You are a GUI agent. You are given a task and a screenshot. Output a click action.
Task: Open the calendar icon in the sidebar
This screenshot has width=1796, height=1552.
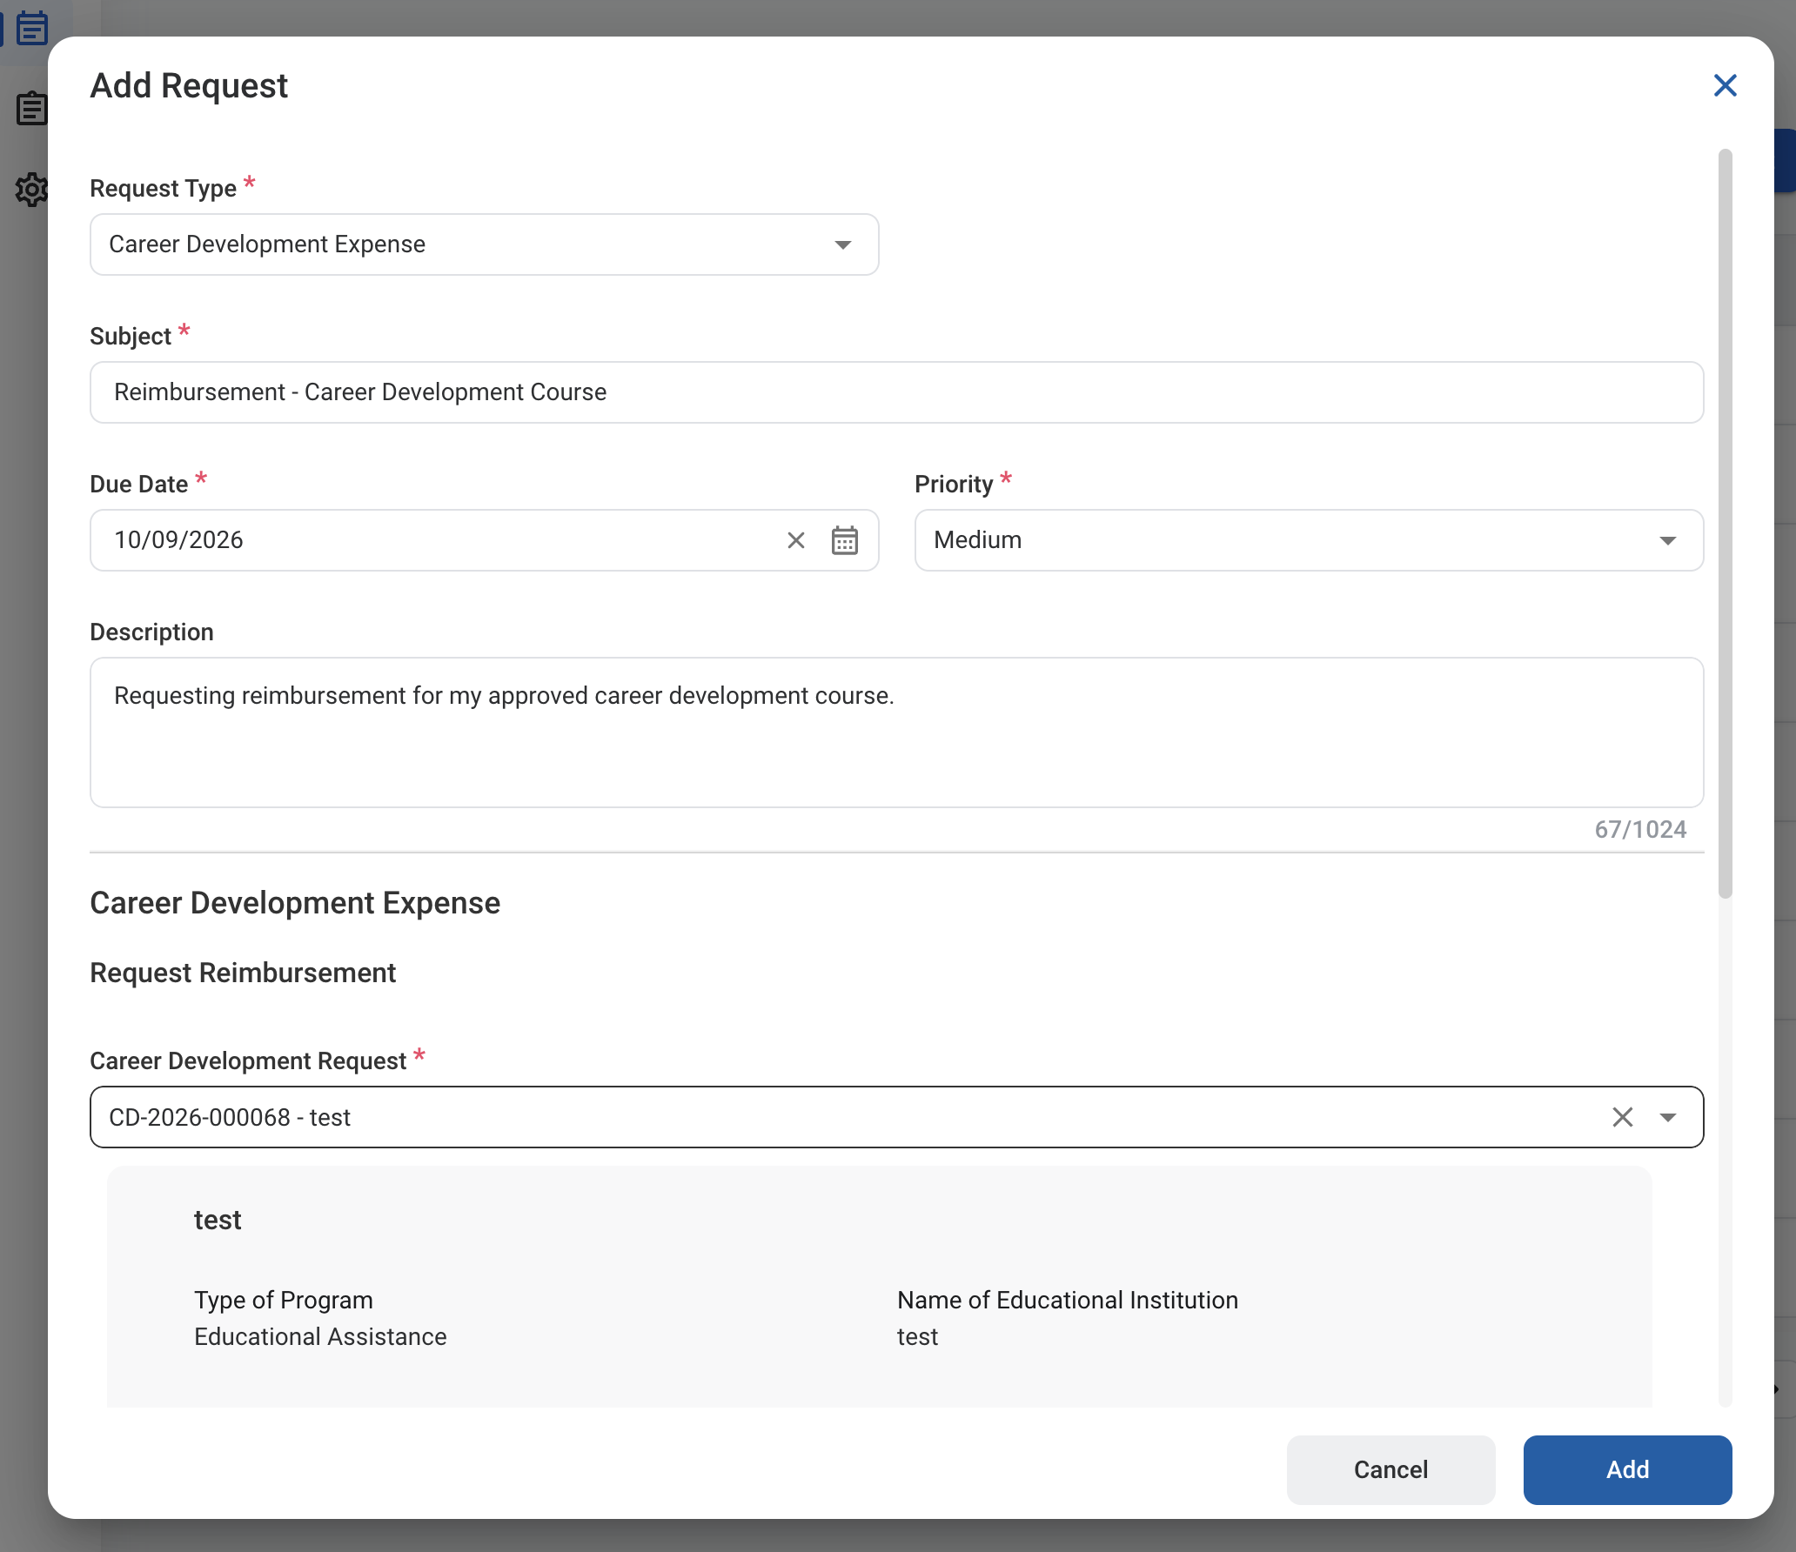32,28
